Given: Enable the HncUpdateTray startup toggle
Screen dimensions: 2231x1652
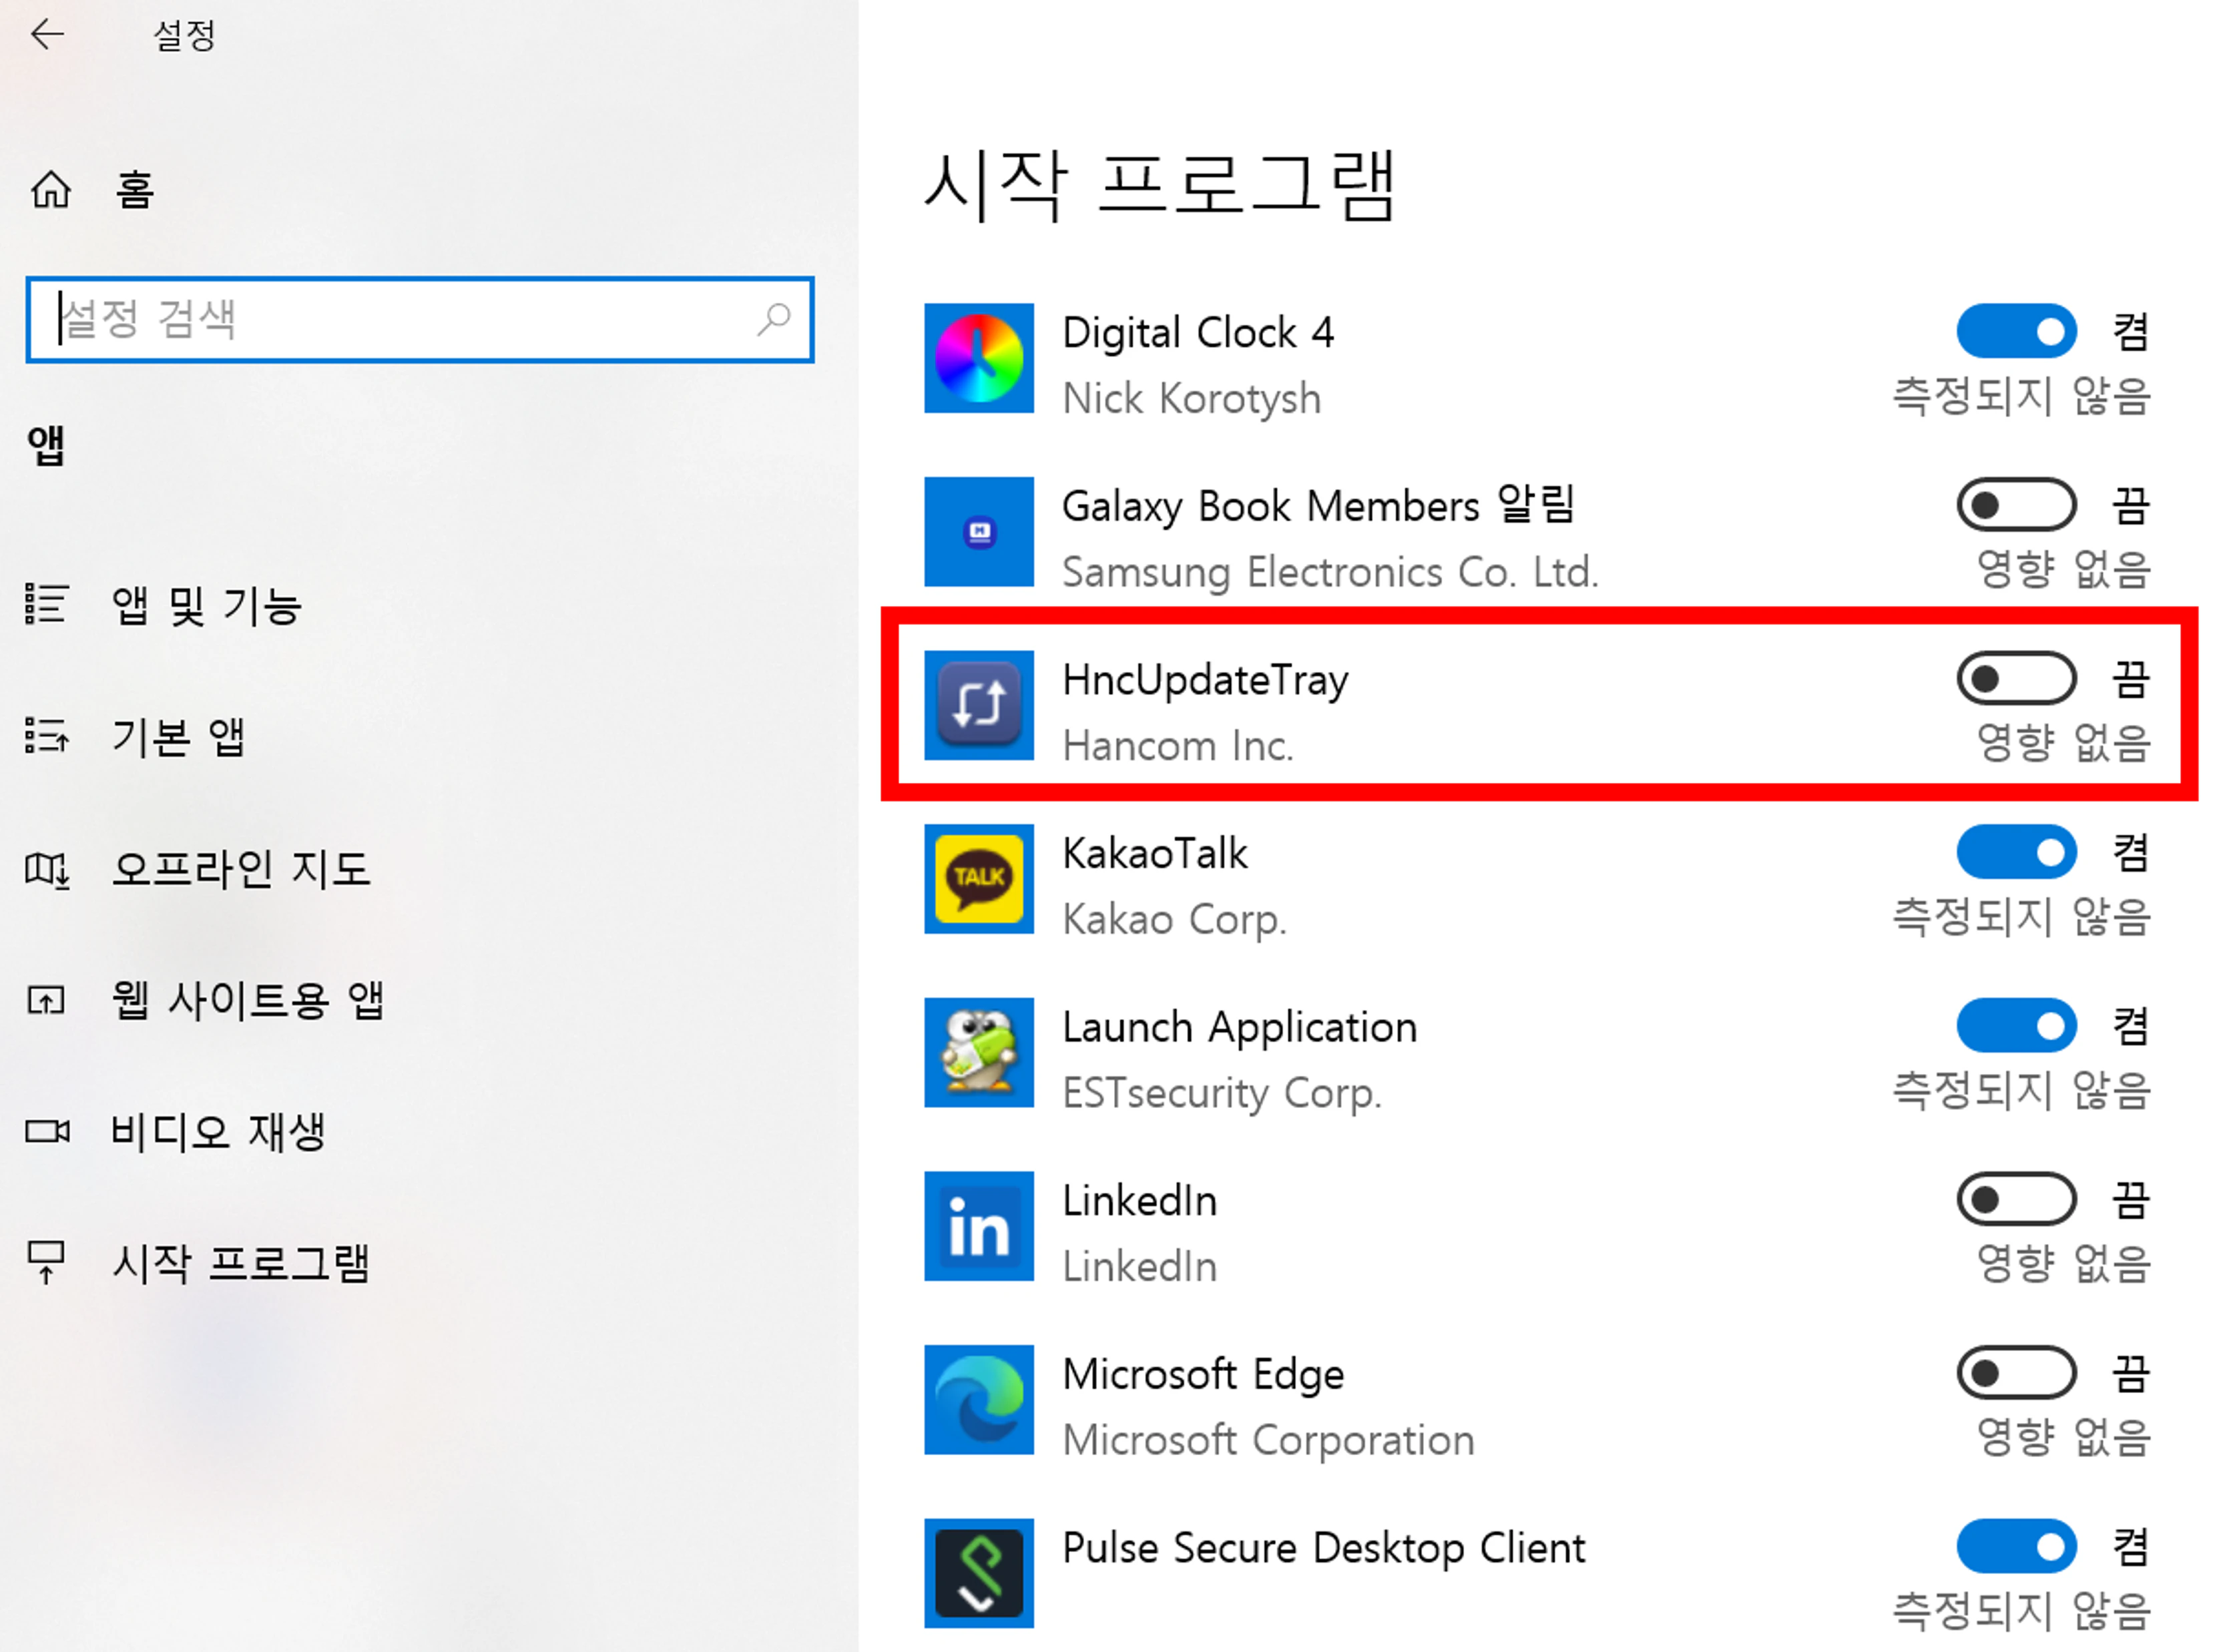Looking at the screenshot, I should pyautogui.click(x=2015, y=678).
